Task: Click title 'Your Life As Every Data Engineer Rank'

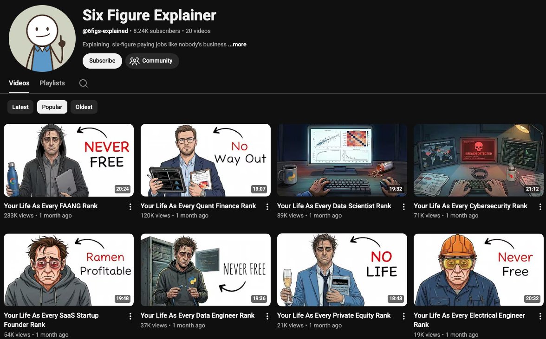Action: 197,315
